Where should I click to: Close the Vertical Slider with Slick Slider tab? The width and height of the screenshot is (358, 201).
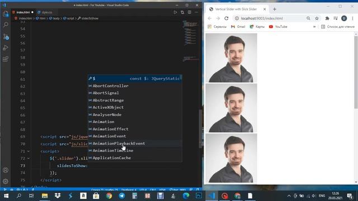[265, 9]
